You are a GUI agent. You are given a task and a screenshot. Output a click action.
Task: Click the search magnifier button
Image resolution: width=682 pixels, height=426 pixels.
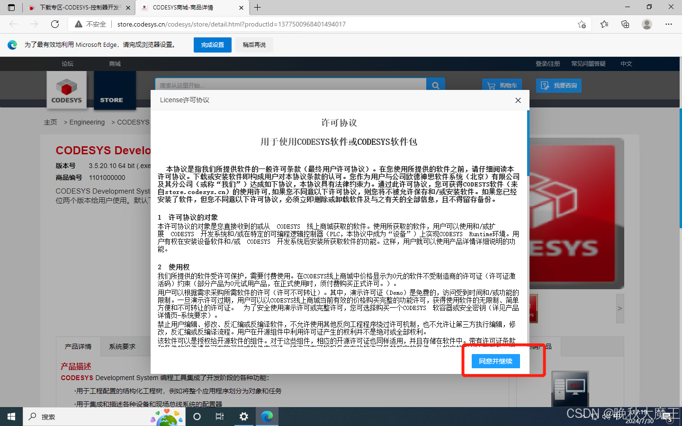tap(436, 86)
